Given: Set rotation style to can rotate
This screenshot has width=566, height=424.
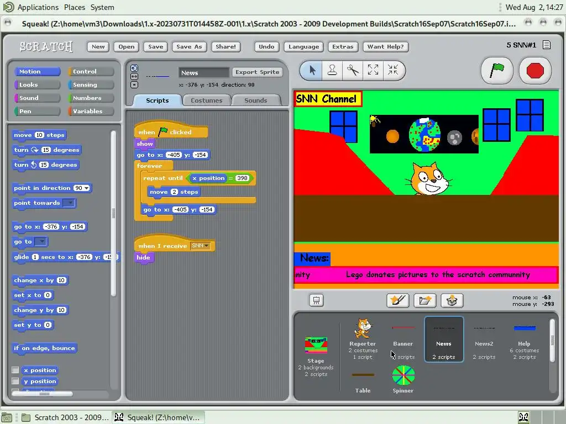Looking at the screenshot, I should pyautogui.click(x=134, y=68).
